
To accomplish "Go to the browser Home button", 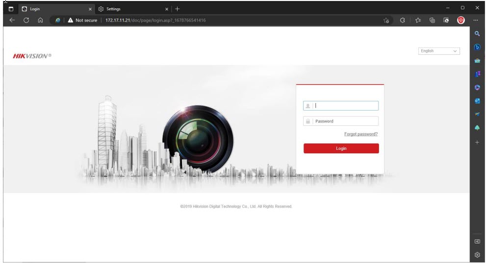I will click(x=41, y=21).
